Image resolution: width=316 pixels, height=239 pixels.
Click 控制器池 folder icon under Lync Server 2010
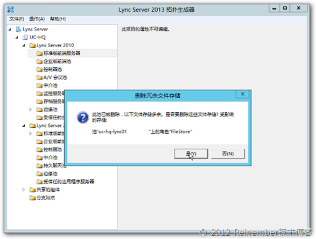(39, 69)
